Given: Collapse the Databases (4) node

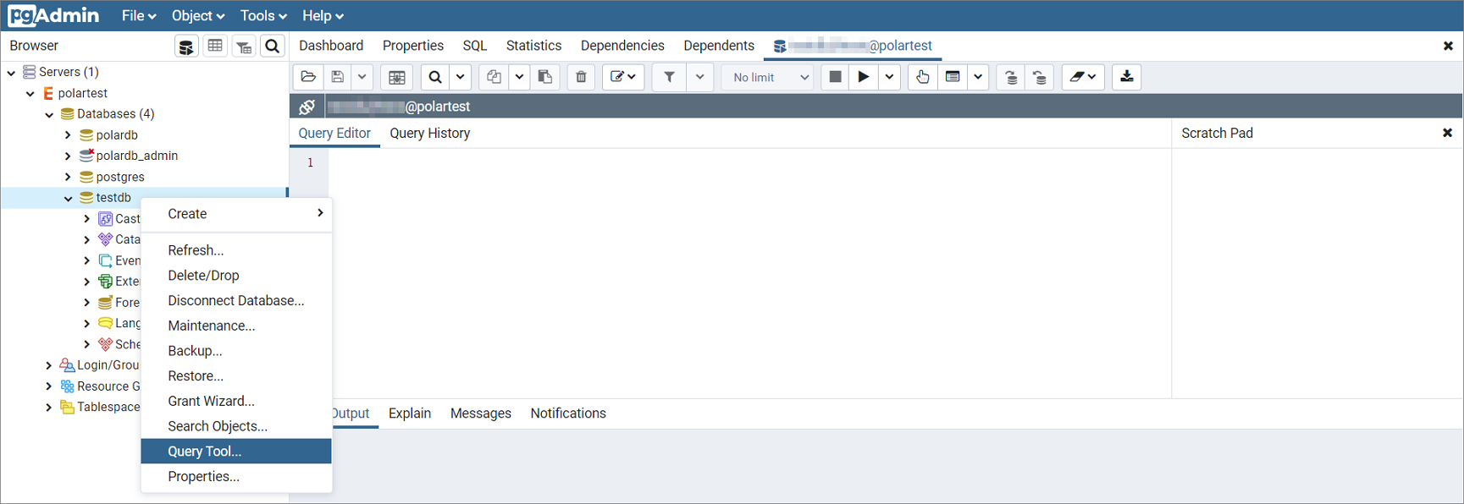Looking at the screenshot, I should (49, 114).
